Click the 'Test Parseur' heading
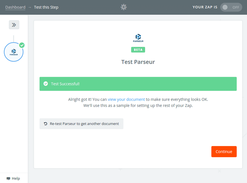This screenshot has height=183, width=247. click(138, 62)
